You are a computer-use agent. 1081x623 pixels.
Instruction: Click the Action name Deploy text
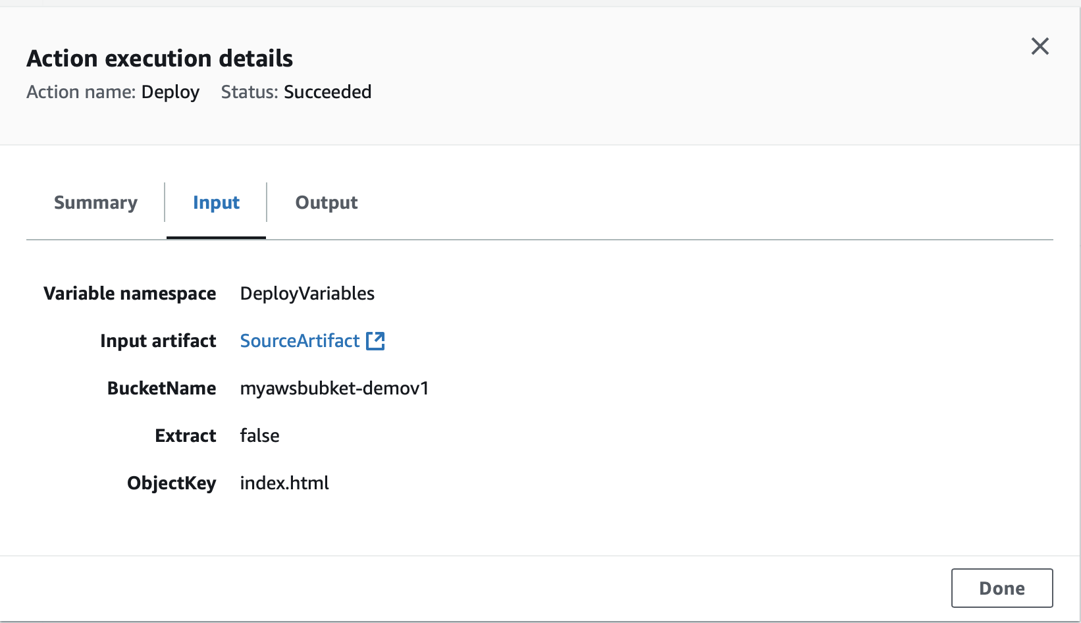click(x=113, y=92)
